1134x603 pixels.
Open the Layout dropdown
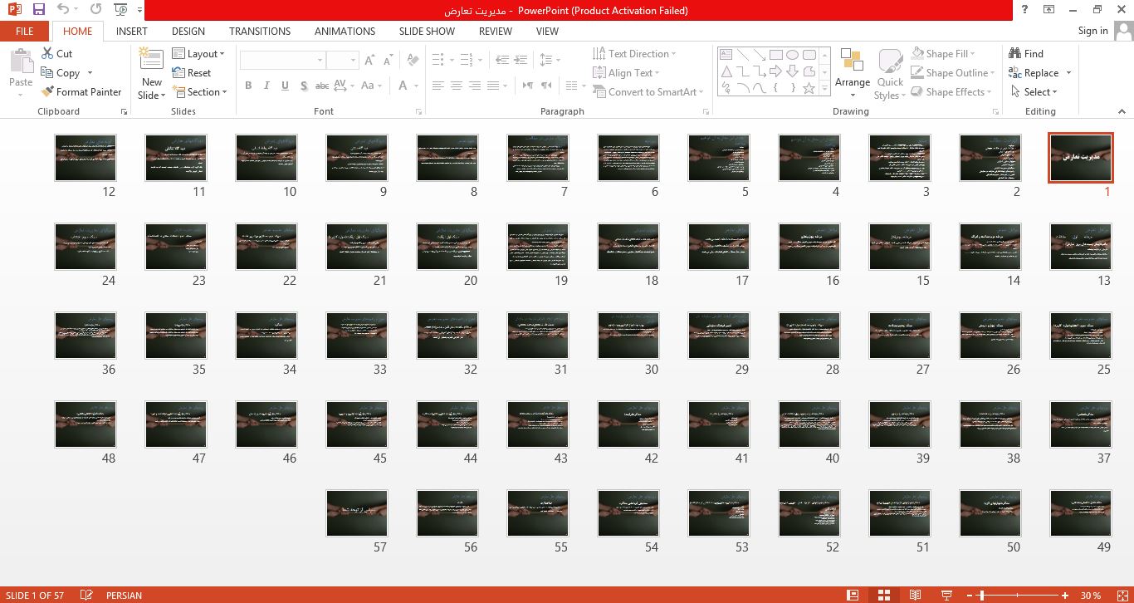point(198,54)
